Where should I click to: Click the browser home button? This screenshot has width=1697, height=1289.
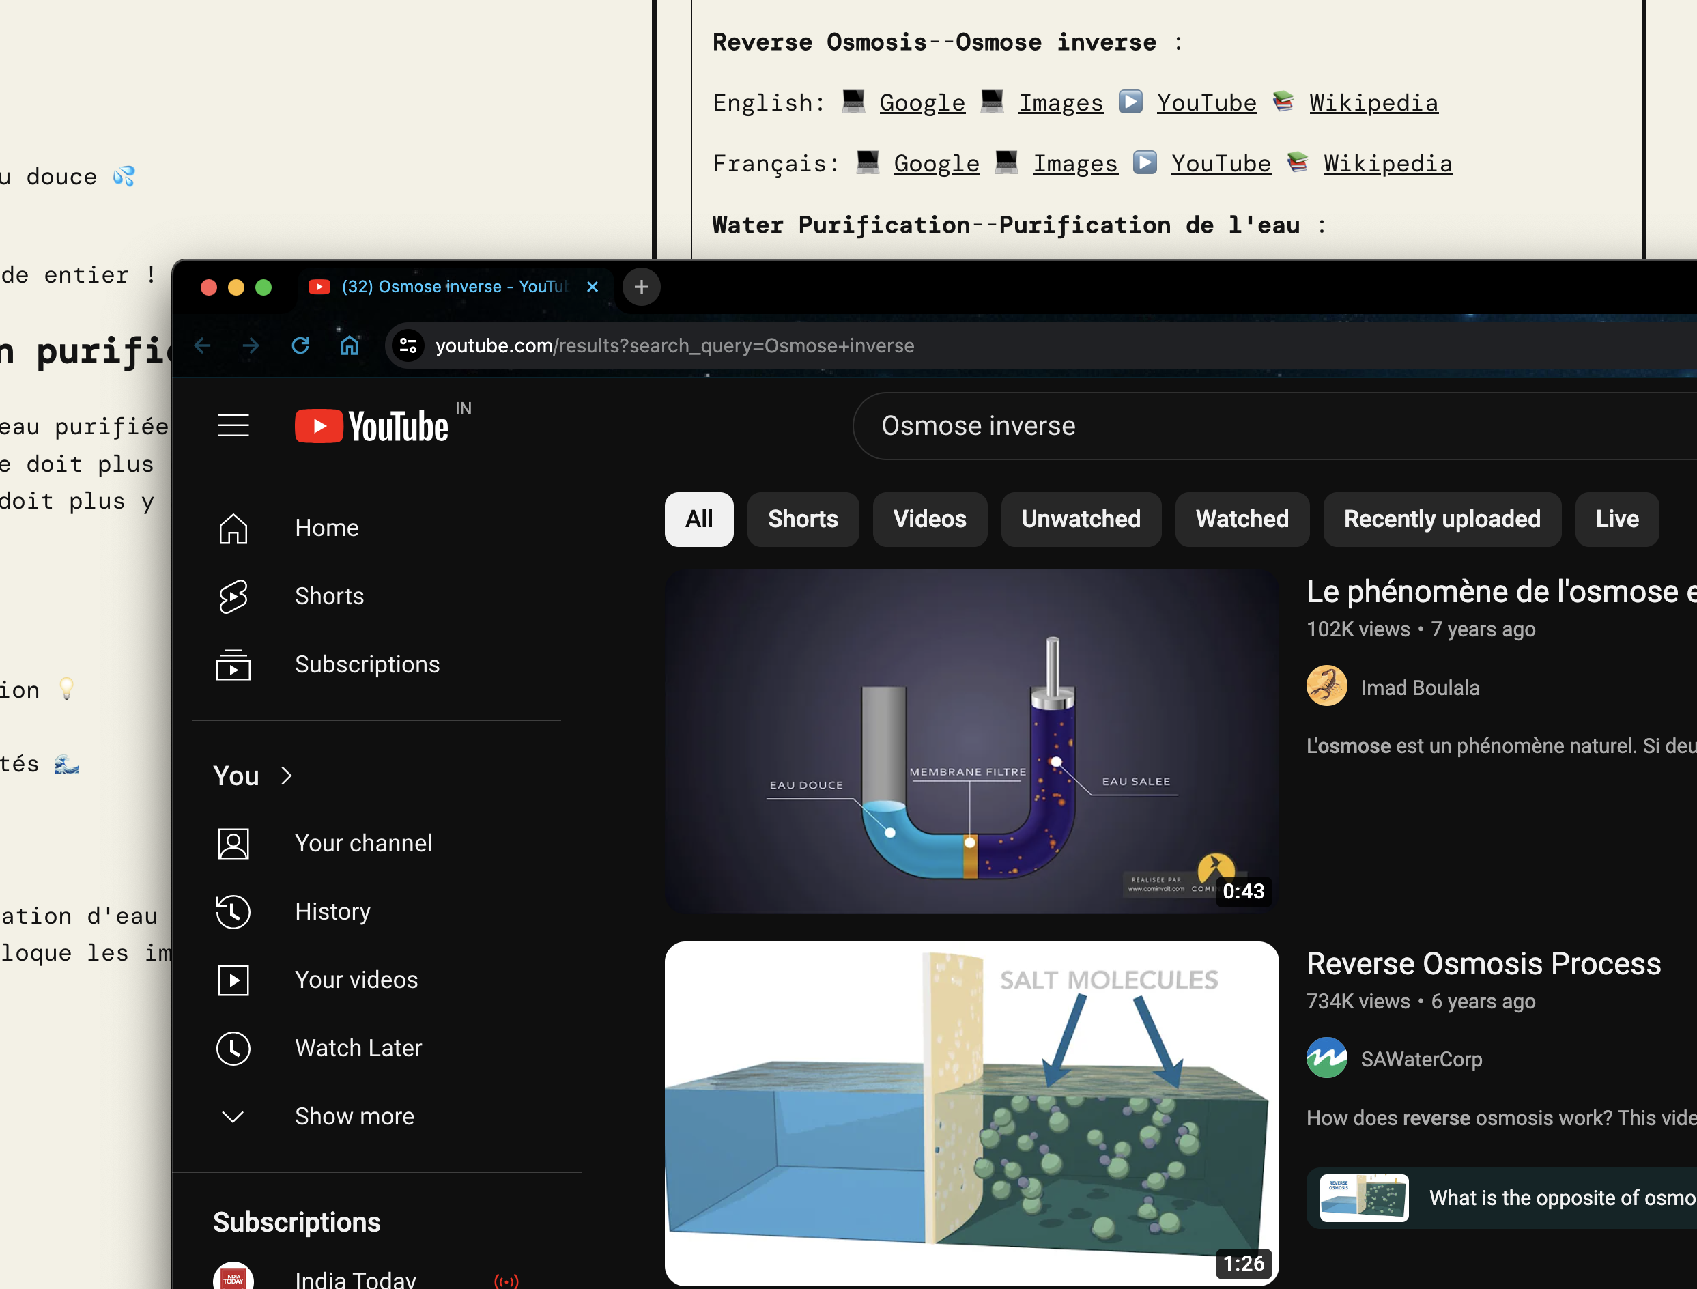click(x=349, y=346)
